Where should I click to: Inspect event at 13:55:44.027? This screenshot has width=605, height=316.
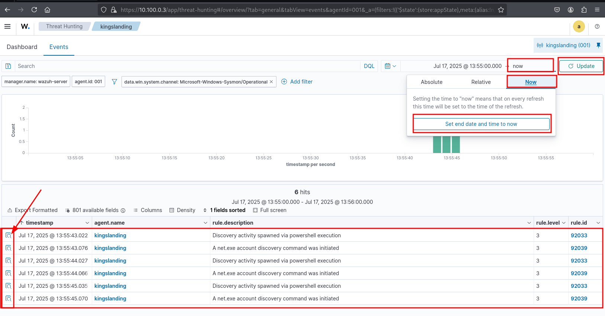(8, 261)
